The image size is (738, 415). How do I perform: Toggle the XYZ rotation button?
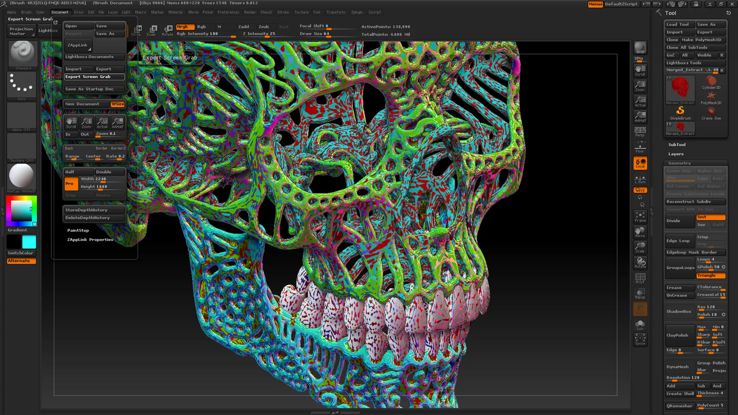tap(640, 190)
